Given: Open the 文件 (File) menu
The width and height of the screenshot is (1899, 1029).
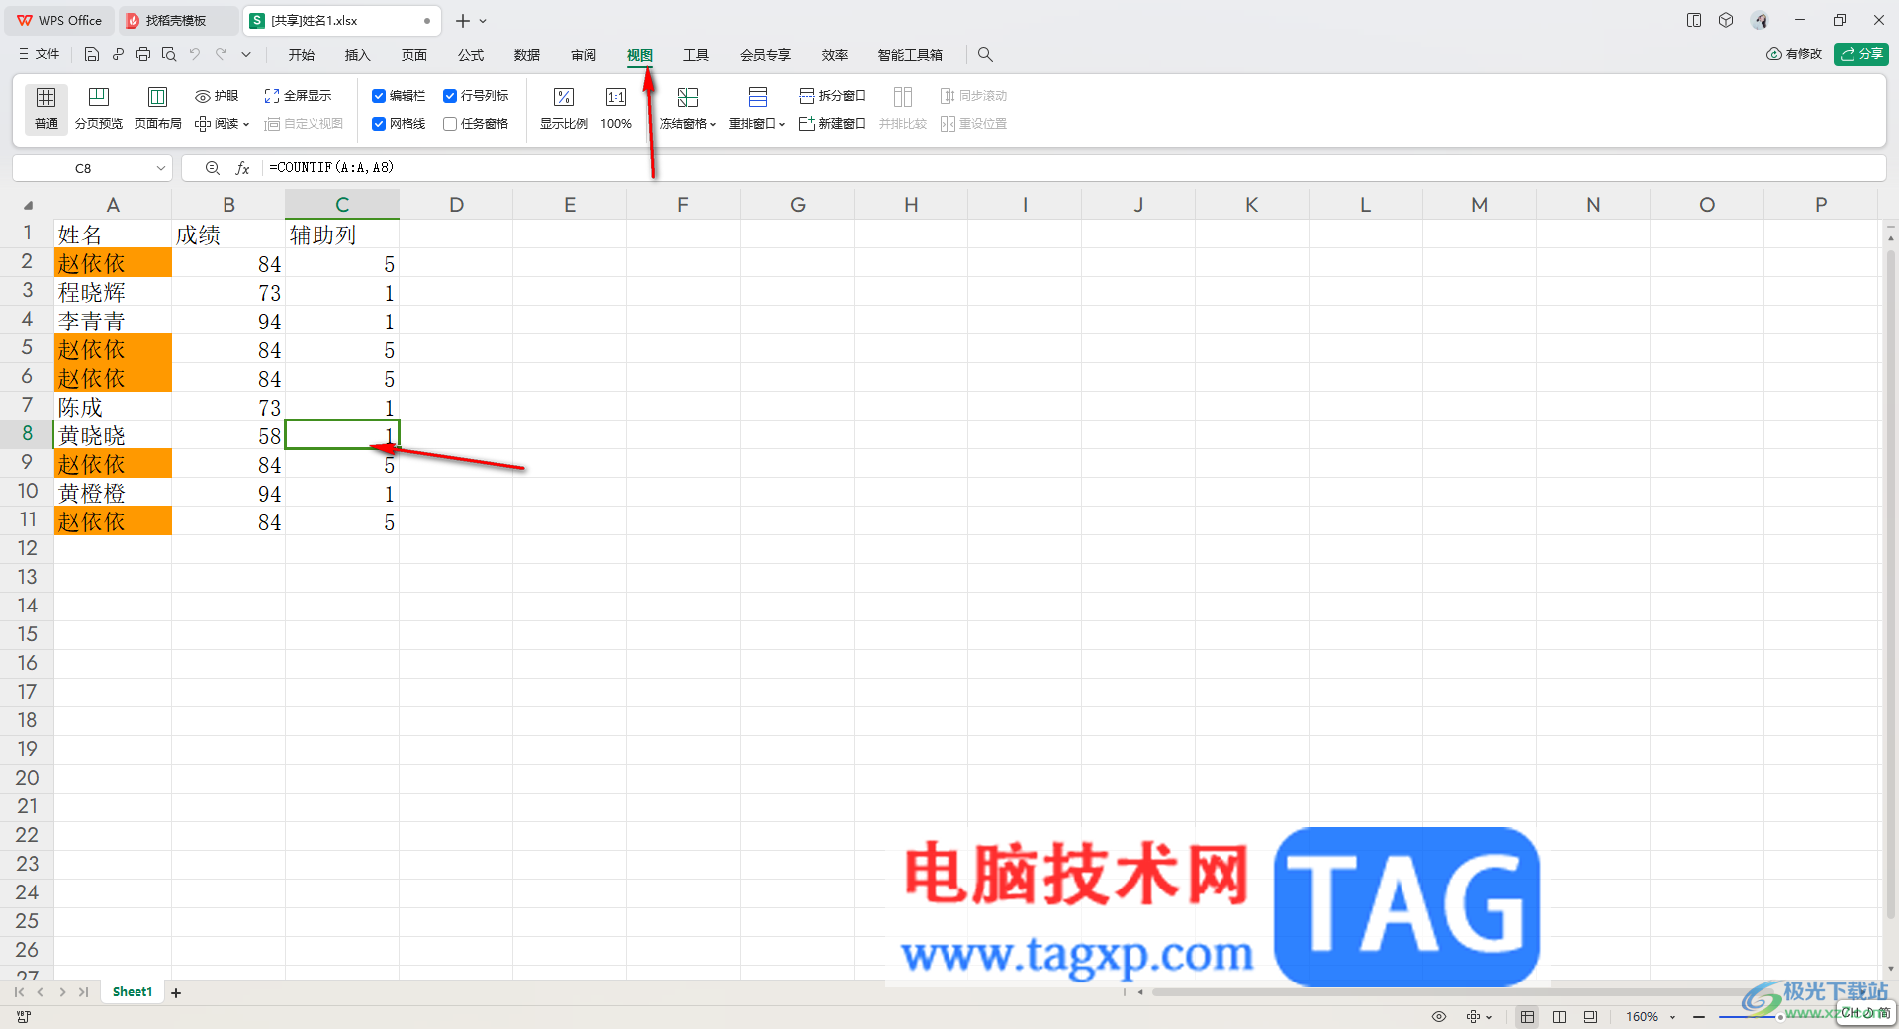Looking at the screenshot, I should 40,55.
